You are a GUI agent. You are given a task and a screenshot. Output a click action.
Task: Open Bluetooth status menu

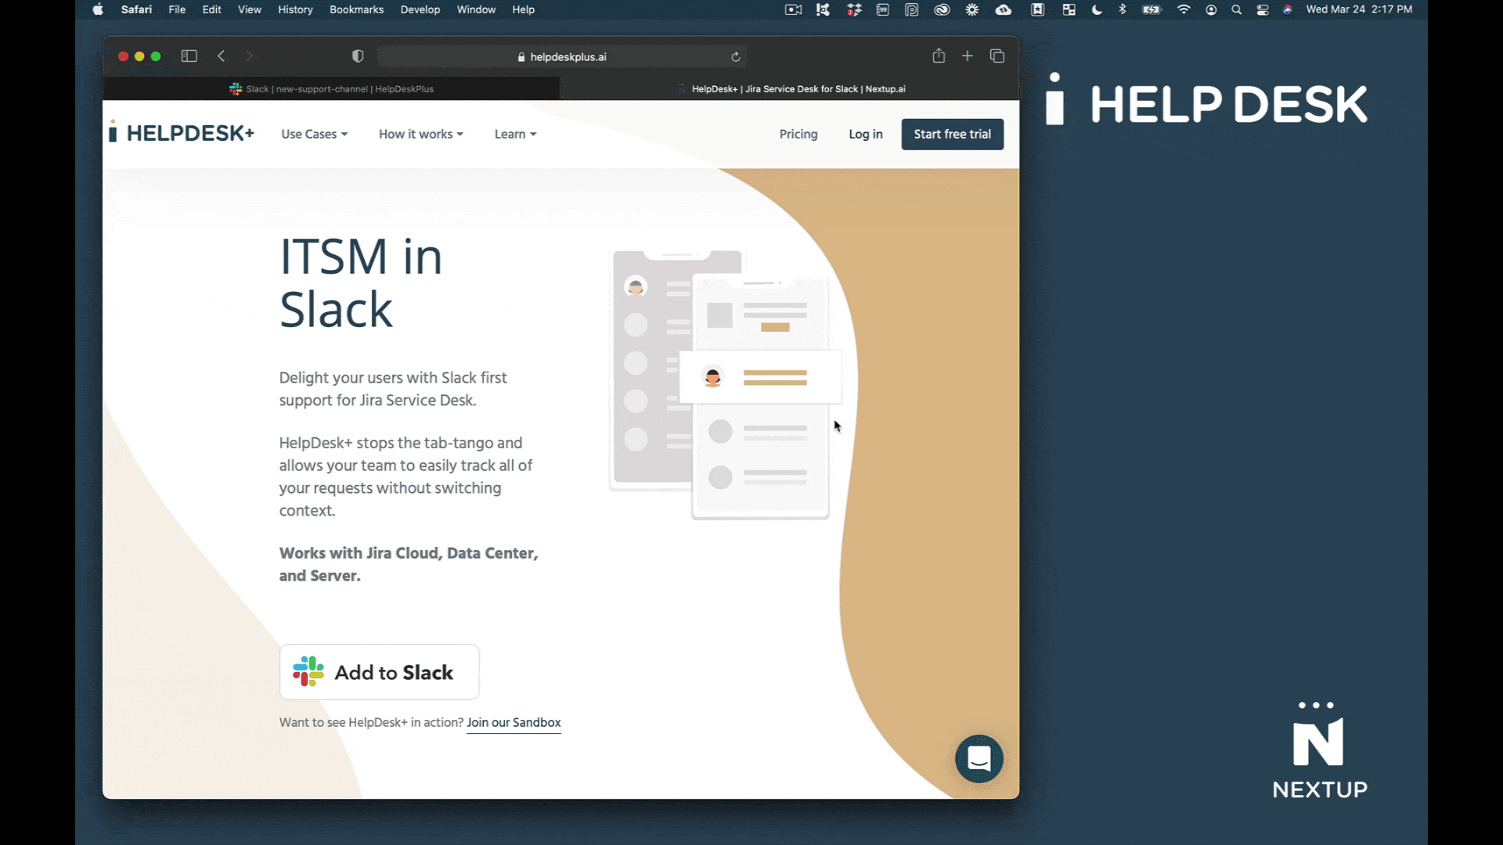coord(1123,9)
